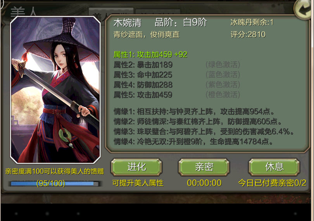The width and height of the screenshot is (314, 221).
Task: Tap the 进化 evolve button
Action: coord(136,167)
